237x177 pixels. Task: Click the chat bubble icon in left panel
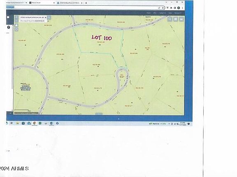coord(8,17)
